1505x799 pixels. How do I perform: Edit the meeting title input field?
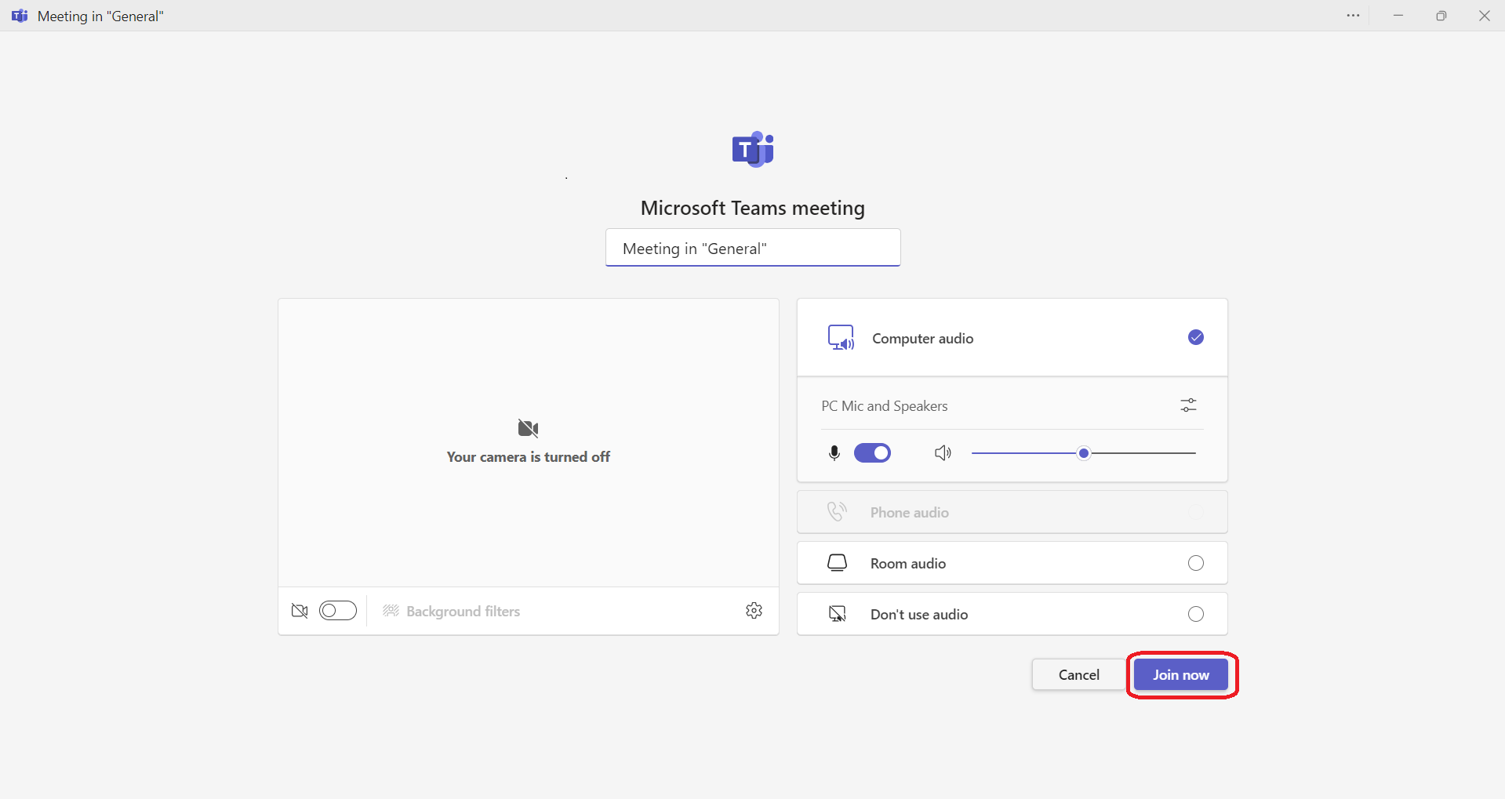click(x=753, y=248)
